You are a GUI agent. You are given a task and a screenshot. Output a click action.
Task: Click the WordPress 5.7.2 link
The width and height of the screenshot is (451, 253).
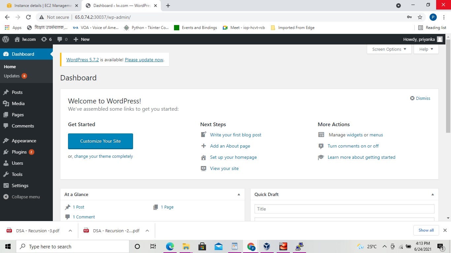(83, 60)
